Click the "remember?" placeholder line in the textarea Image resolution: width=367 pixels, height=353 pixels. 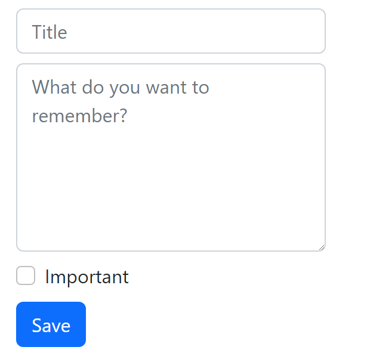(79, 115)
